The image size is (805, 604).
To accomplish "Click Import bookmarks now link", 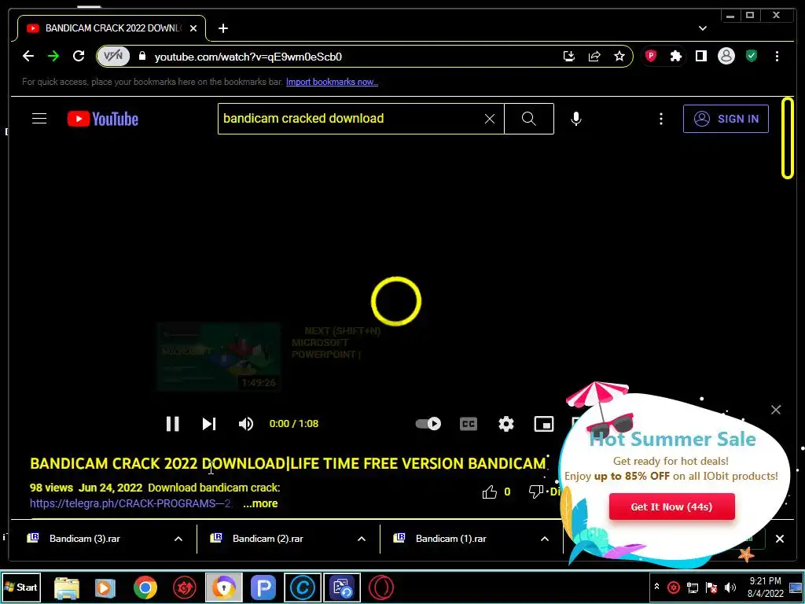I will coord(332,82).
